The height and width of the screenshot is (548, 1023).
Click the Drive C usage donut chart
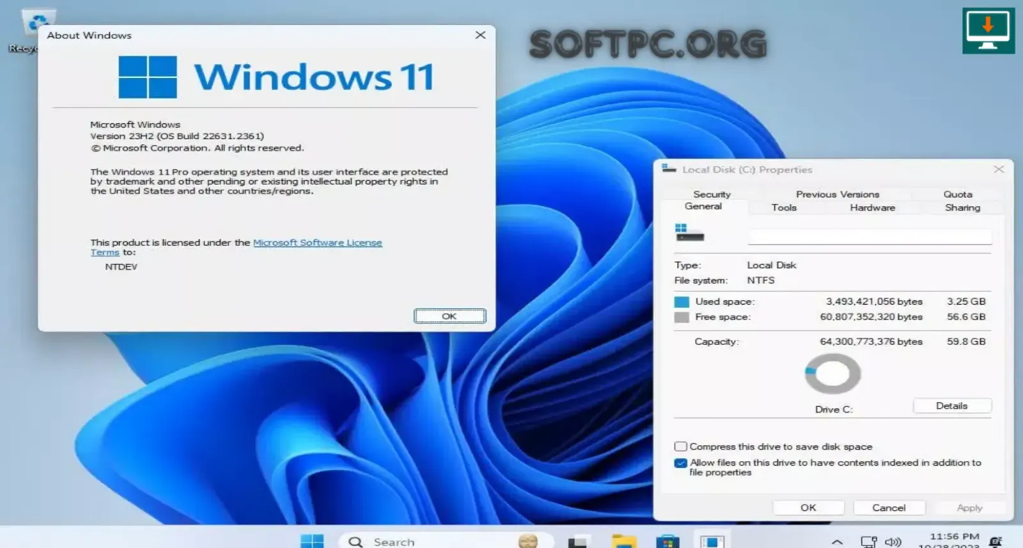tap(832, 374)
